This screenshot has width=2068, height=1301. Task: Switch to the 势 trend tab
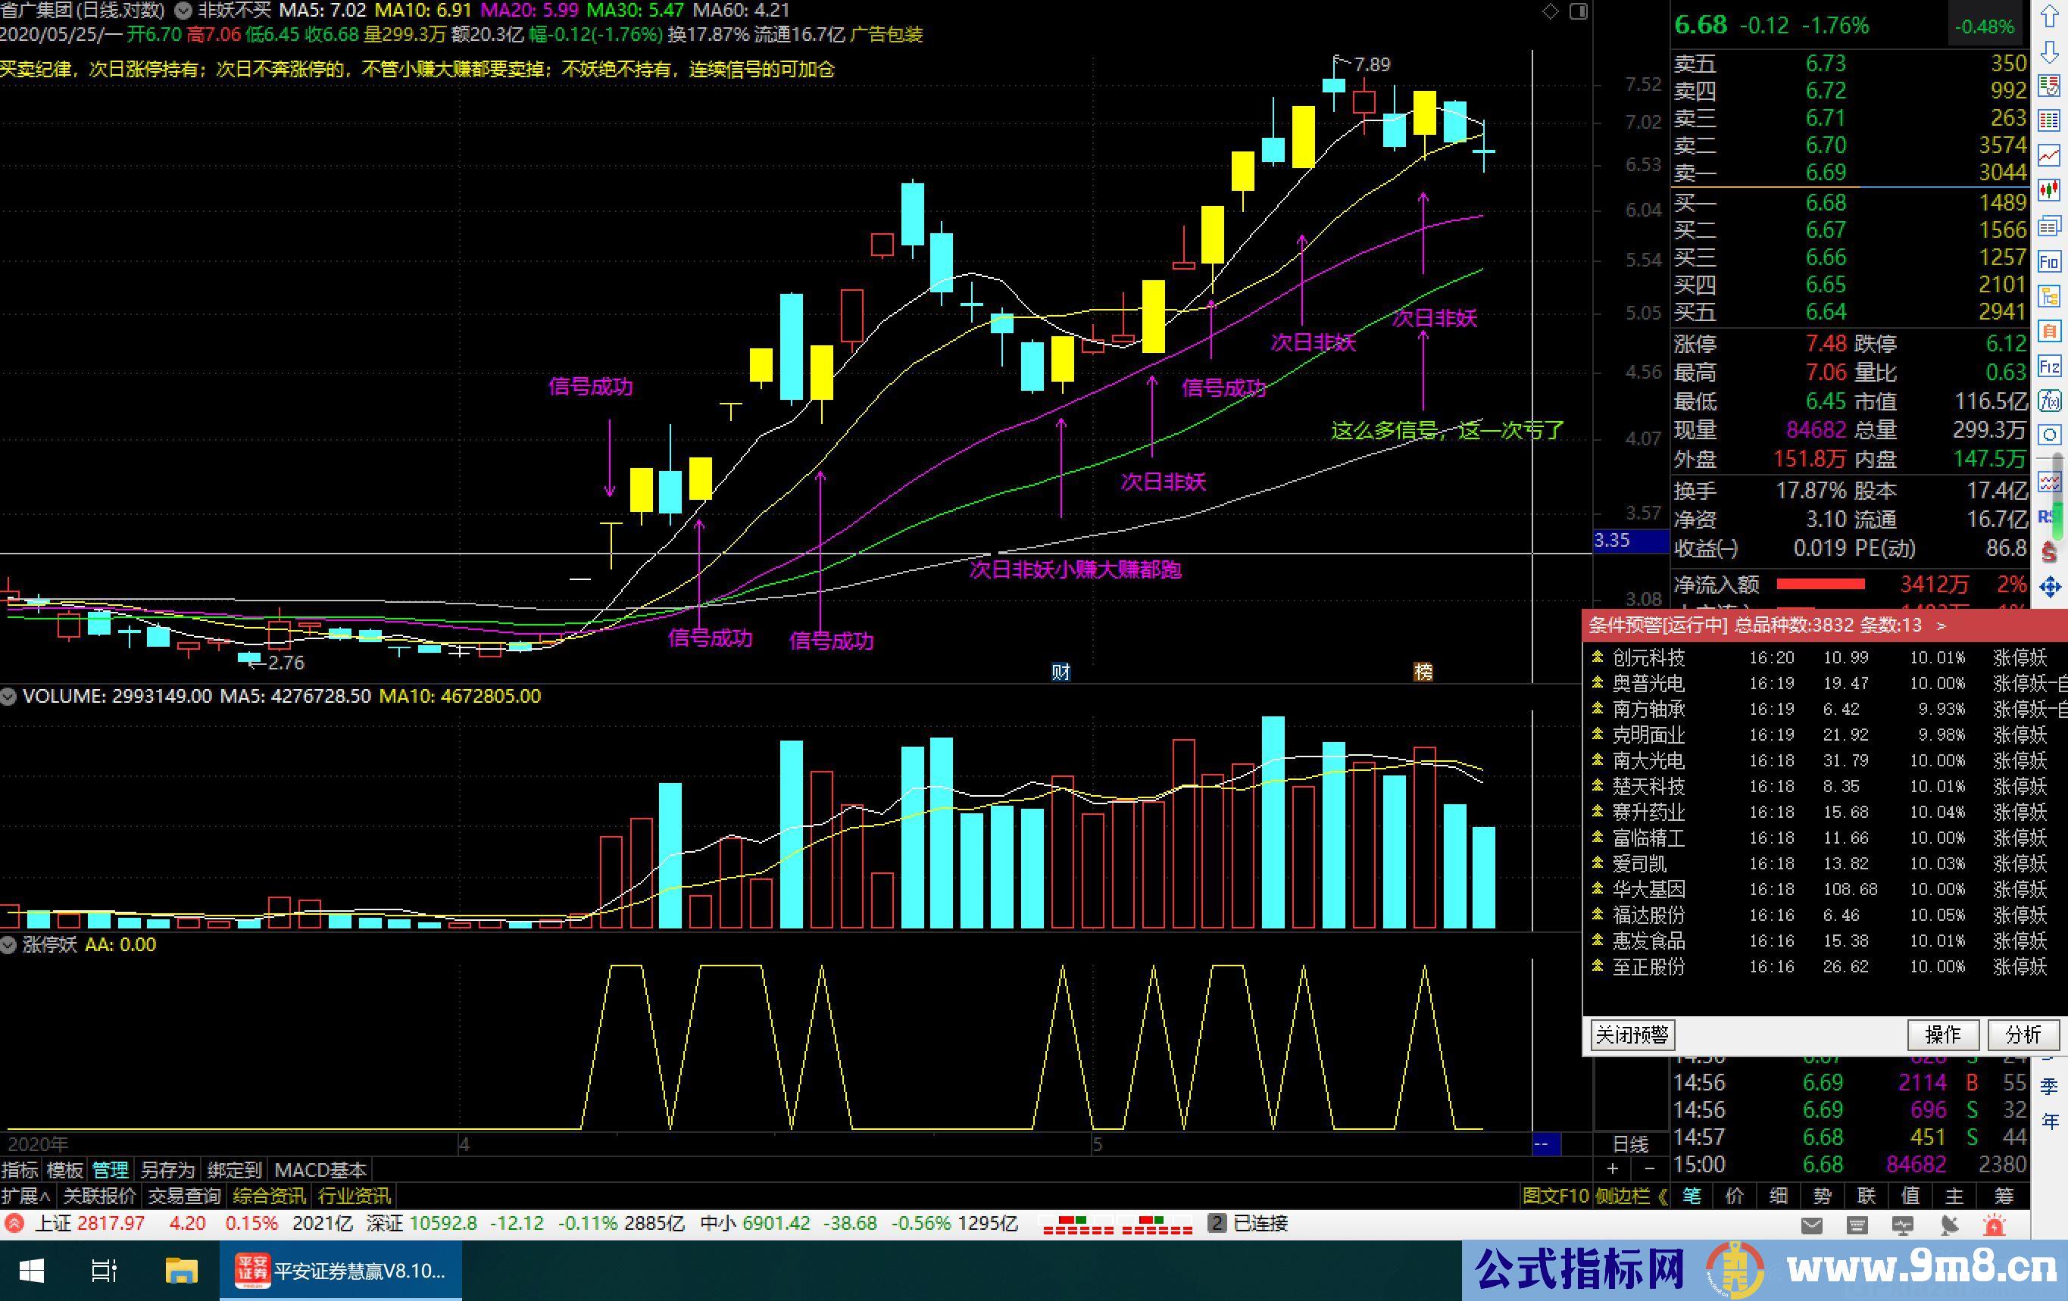[1823, 1196]
